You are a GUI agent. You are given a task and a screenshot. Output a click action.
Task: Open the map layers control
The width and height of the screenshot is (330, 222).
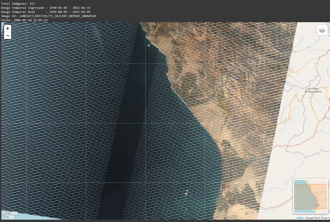point(322,30)
